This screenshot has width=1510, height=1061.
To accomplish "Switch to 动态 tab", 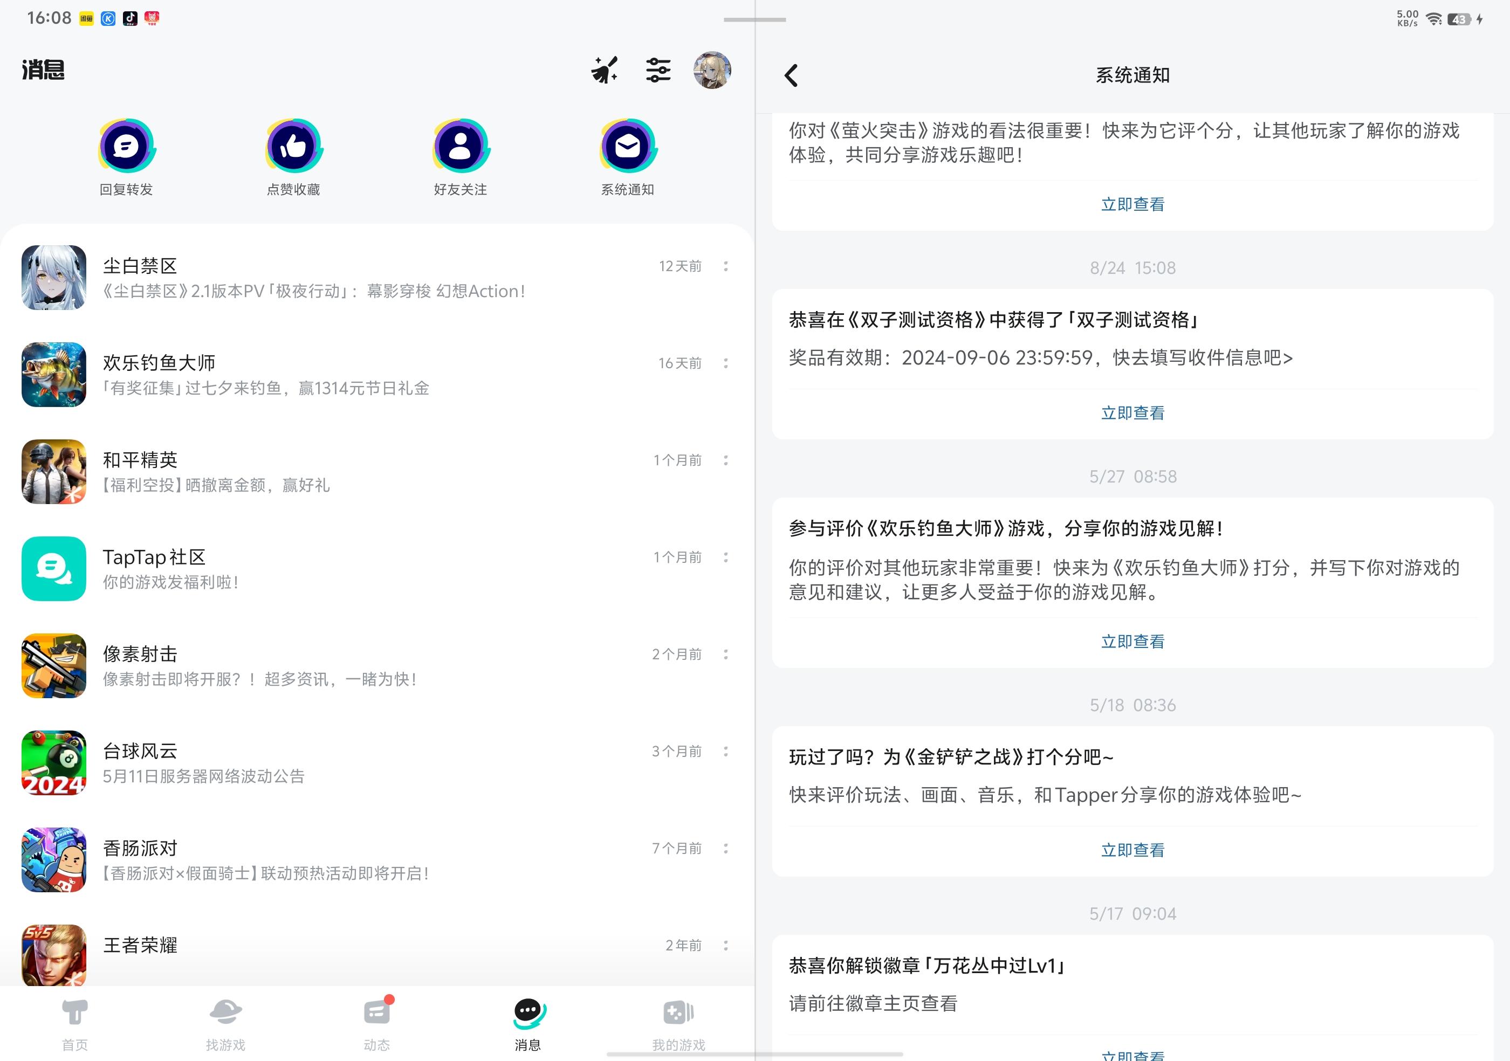I will (x=377, y=1024).
